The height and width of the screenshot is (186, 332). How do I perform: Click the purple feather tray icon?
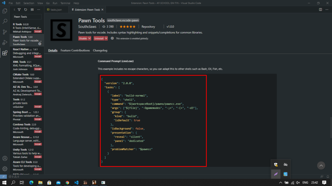pos(276,174)
